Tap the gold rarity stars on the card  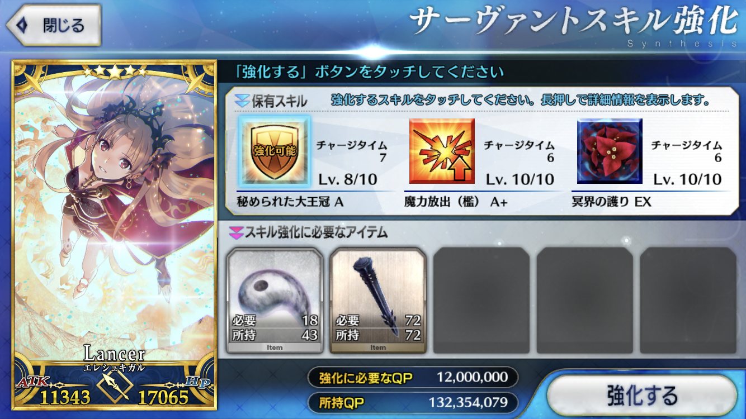115,71
